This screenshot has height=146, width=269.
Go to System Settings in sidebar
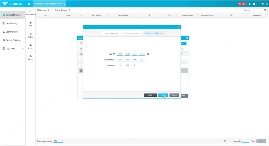[13, 40]
